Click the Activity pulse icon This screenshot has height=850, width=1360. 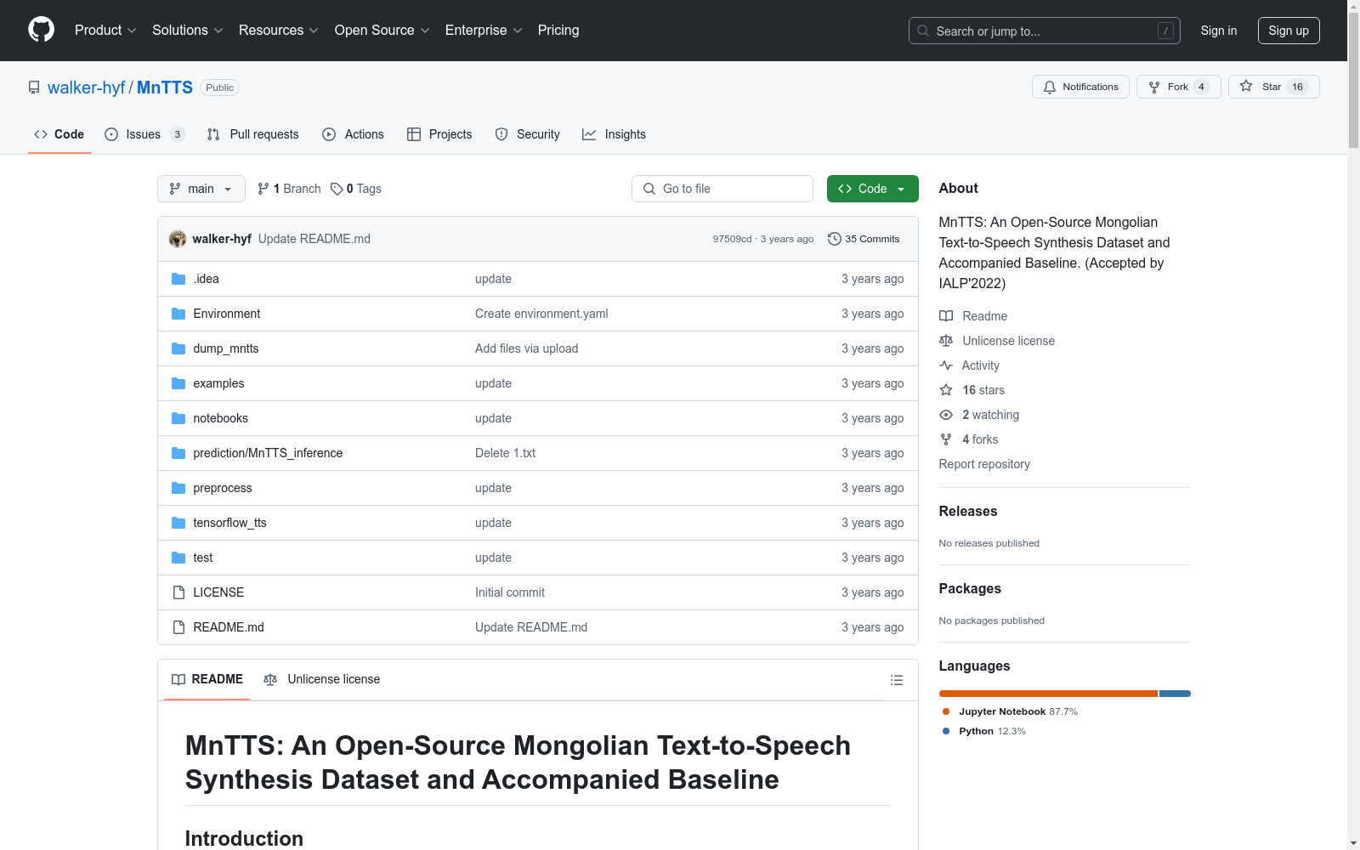[946, 365]
